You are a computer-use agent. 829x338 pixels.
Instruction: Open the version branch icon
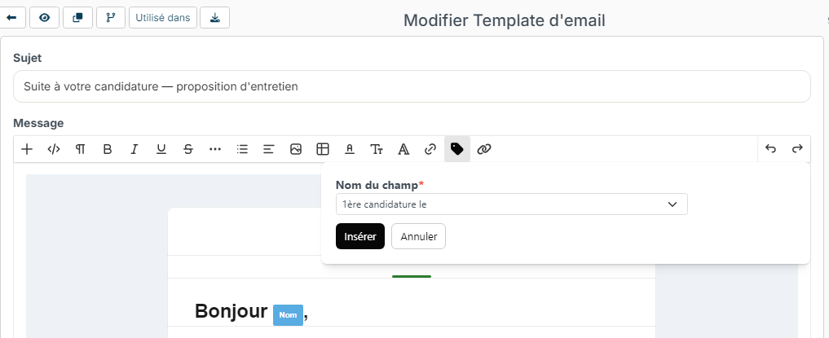point(111,17)
